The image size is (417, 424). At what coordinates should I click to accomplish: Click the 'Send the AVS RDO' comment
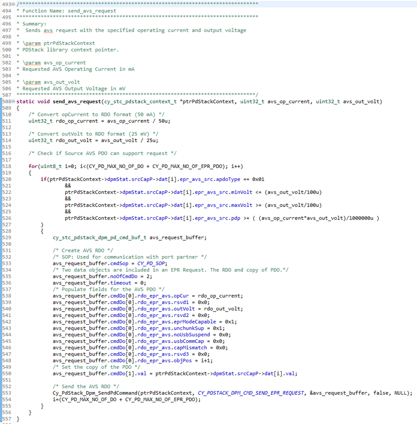(86, 387)
